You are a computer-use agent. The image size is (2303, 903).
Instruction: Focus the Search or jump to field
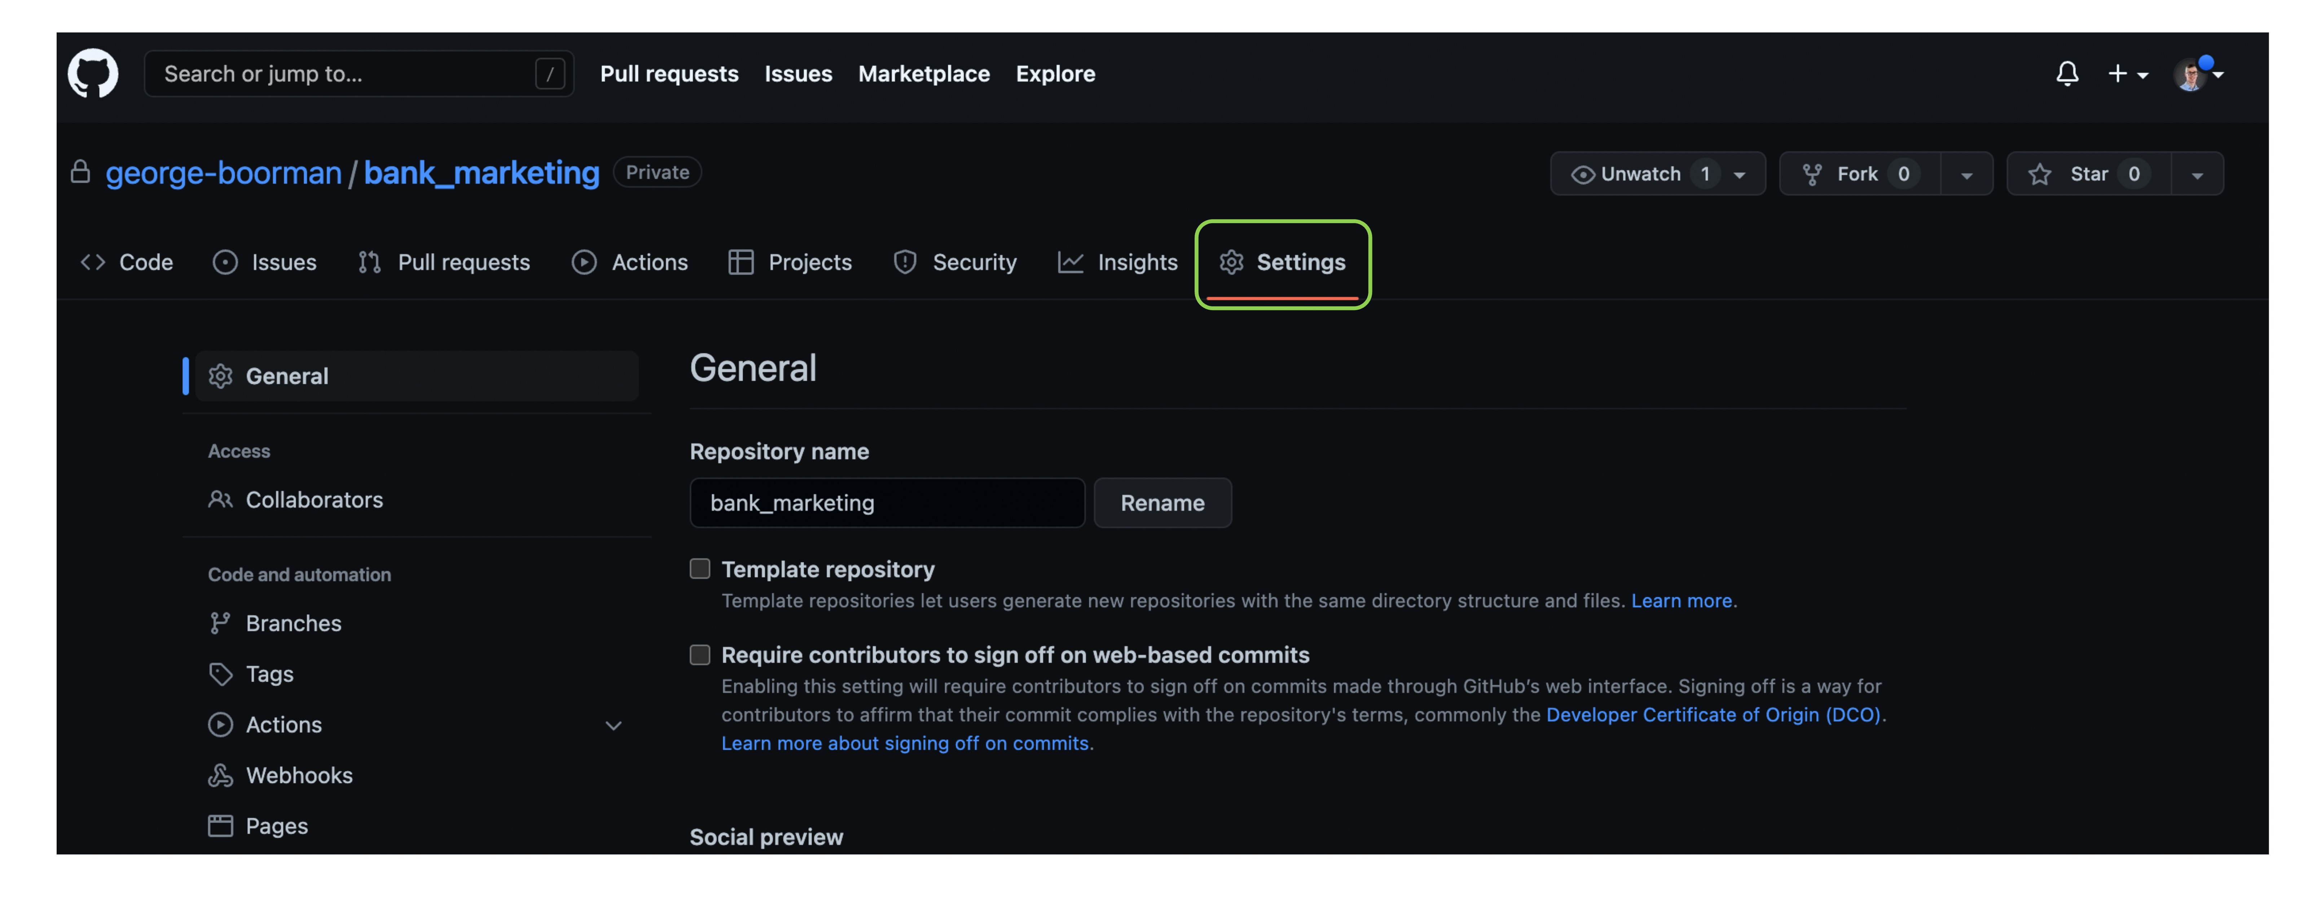point(359,74)
